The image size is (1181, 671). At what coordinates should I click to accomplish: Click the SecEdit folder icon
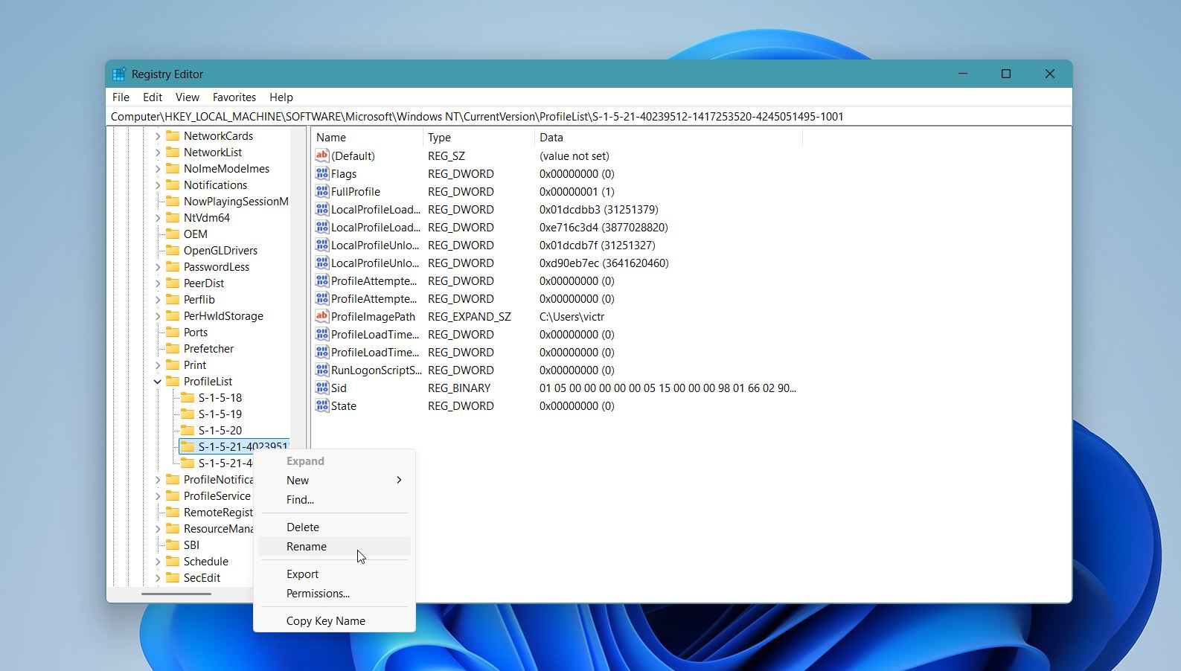pos(173,577)
